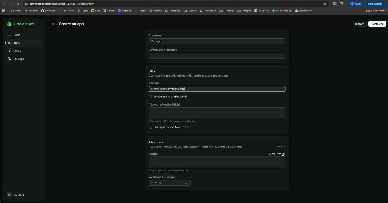Open the Branches GitHub bookmark
The image size is (388, 203).
(48, 11)
